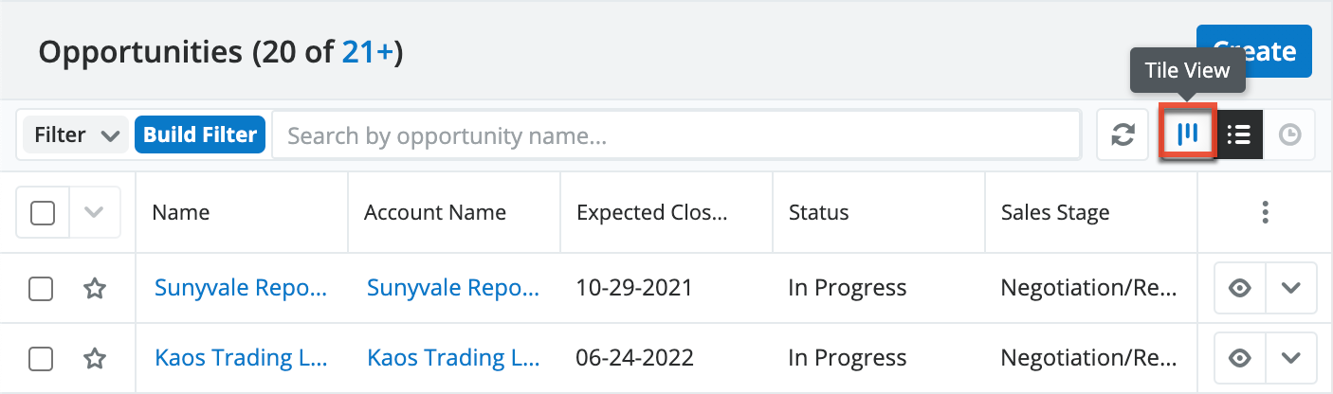Select the Kaos Trading row checkbox

(41, 358)
